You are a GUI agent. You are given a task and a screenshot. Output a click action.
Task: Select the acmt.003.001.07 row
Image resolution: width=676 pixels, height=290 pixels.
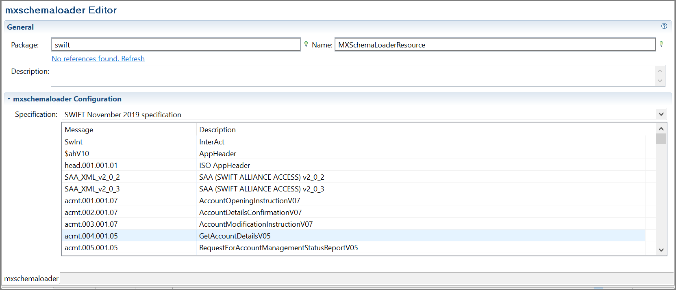click(x=353, y=224)
